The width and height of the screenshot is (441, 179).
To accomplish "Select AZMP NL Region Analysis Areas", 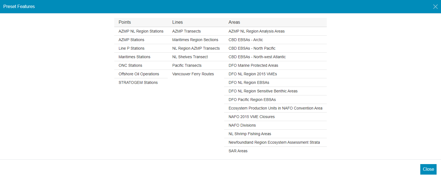I will tap(275, 31).
